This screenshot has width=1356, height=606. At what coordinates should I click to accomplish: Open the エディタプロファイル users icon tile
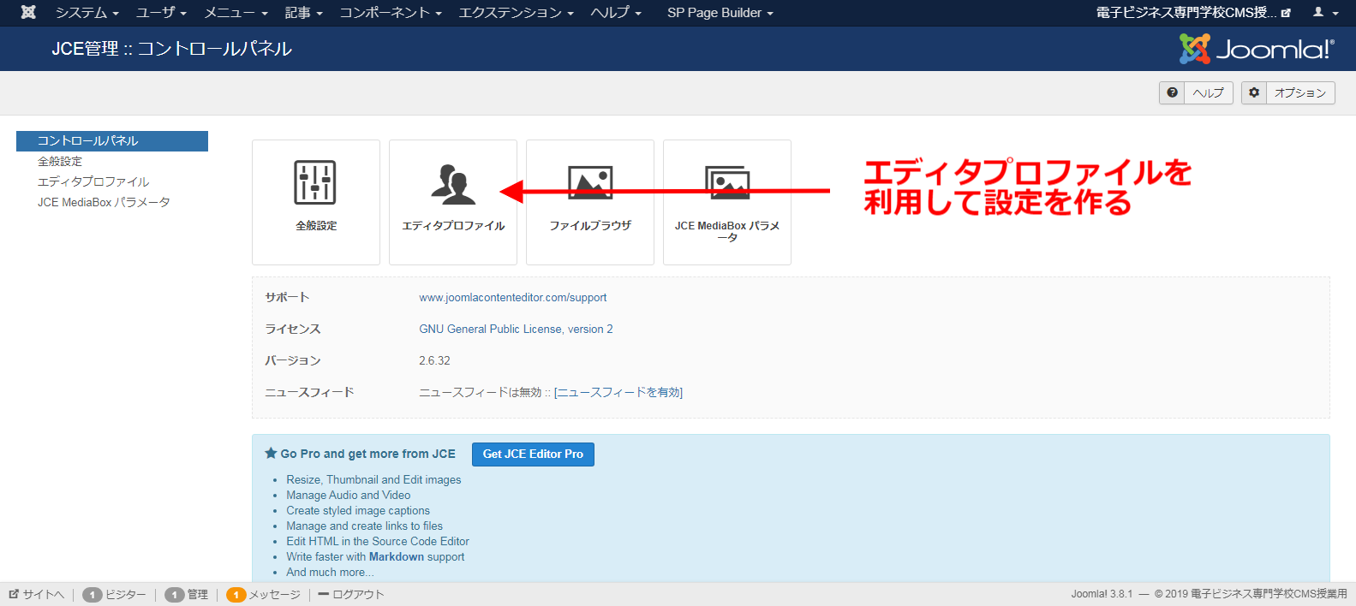(x=453, y=202)
